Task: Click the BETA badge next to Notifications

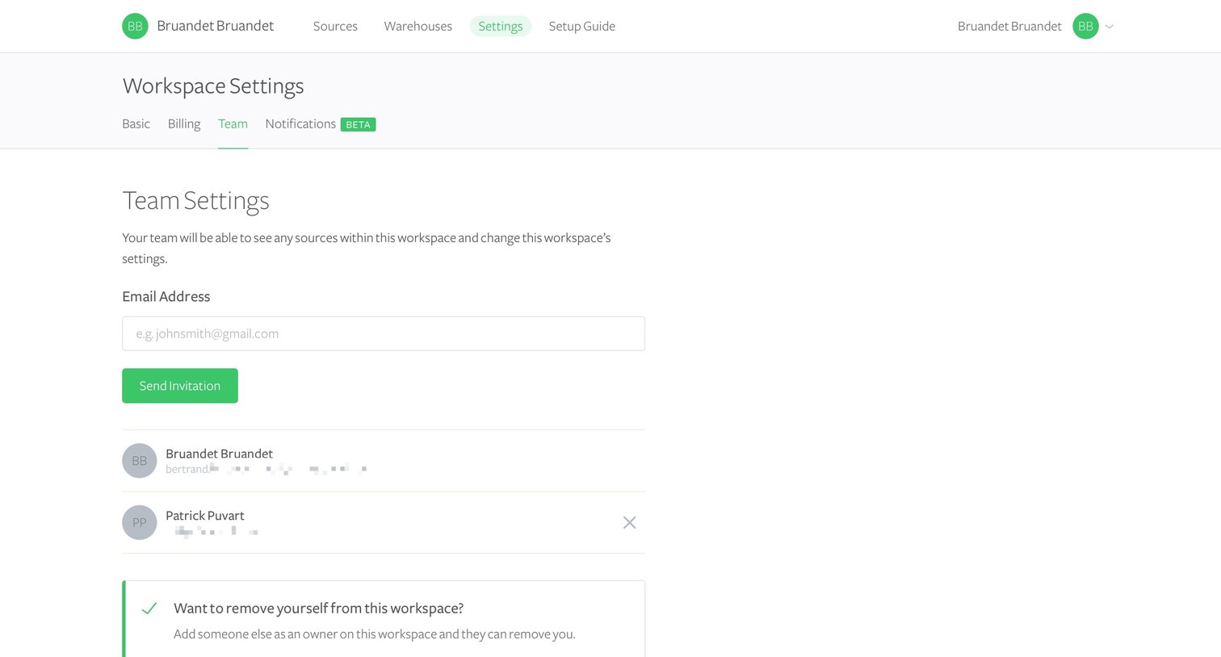Action: [358, 124]
